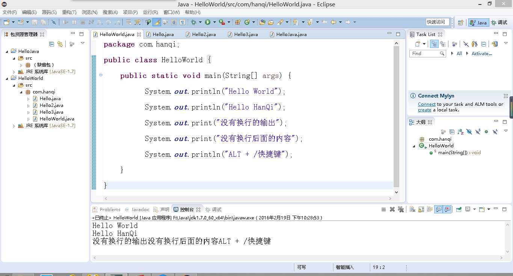Expand Hello2.java tree node
Image resolution: width=513 pixels, height=276 pixels.
pos(29,105)
